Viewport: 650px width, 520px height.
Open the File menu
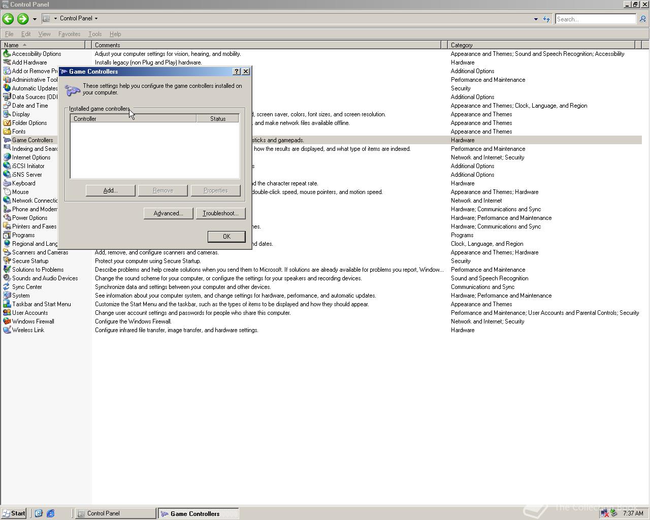[x=9, y=34]
